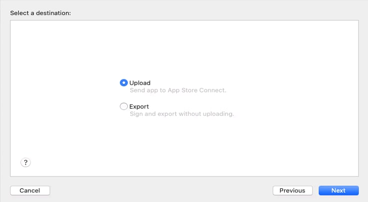
Task: Click the "Upload" option label text
Action: (x=140, y=83)
